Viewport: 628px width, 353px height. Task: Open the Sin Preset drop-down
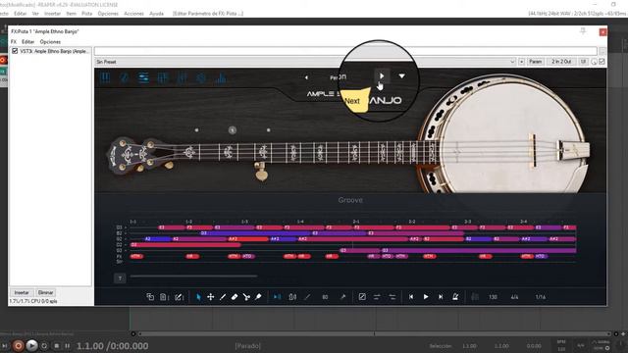pos(305,62)
